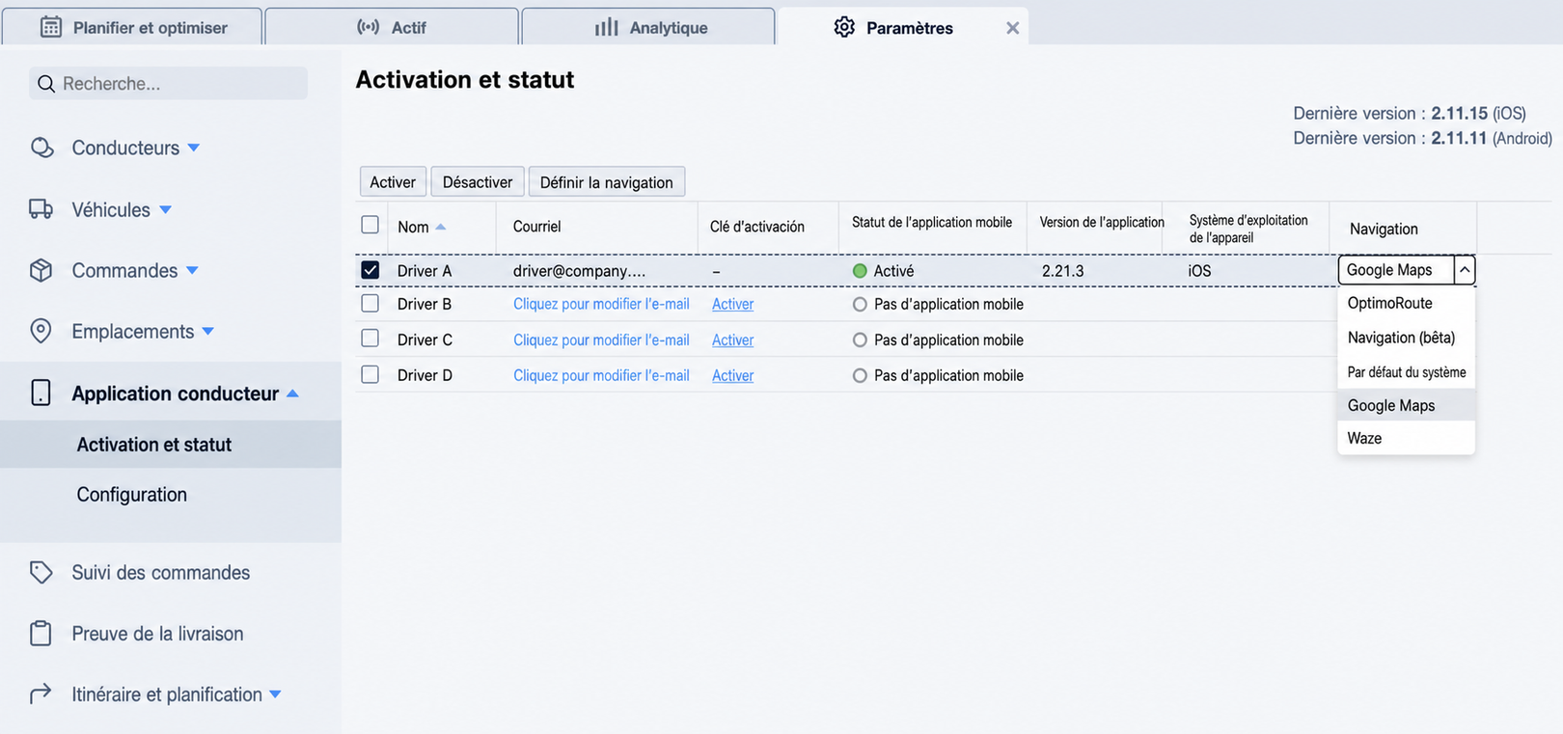Check the Driver D checkbox

coord(370,374)
